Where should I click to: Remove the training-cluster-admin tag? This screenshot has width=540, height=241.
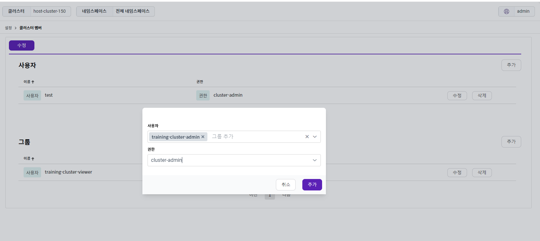[203, 137]
